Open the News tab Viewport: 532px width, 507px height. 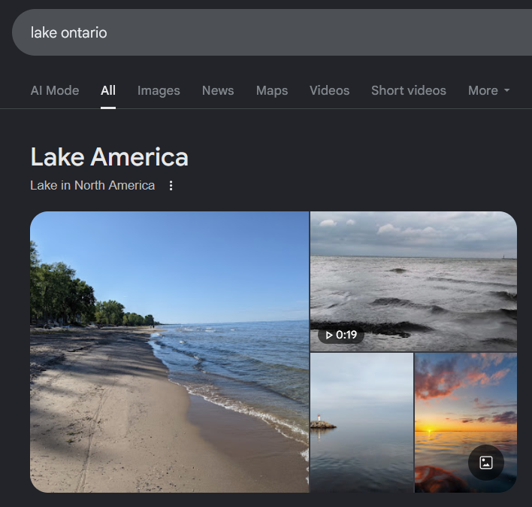point(218,91)
